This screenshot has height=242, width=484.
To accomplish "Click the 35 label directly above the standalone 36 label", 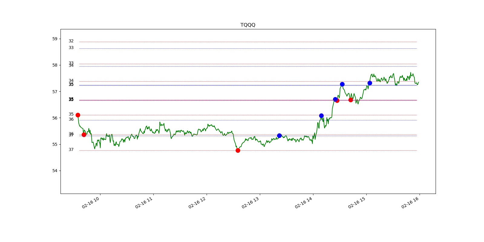I will coord(71,114).
